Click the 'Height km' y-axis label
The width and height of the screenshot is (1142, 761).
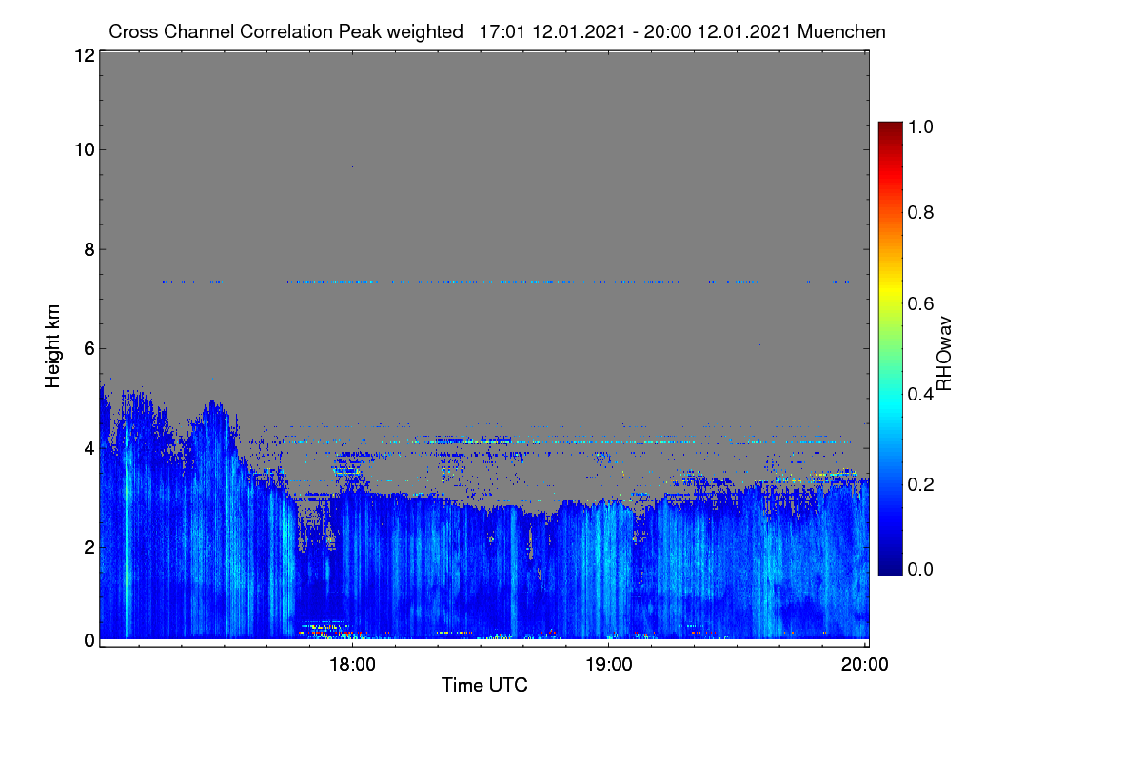coord(53,346)
